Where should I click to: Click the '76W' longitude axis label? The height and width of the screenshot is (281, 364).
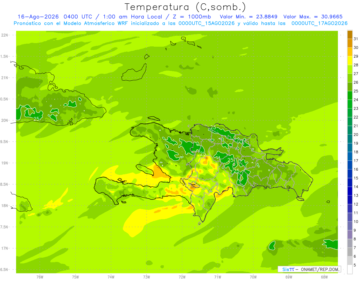40,277
